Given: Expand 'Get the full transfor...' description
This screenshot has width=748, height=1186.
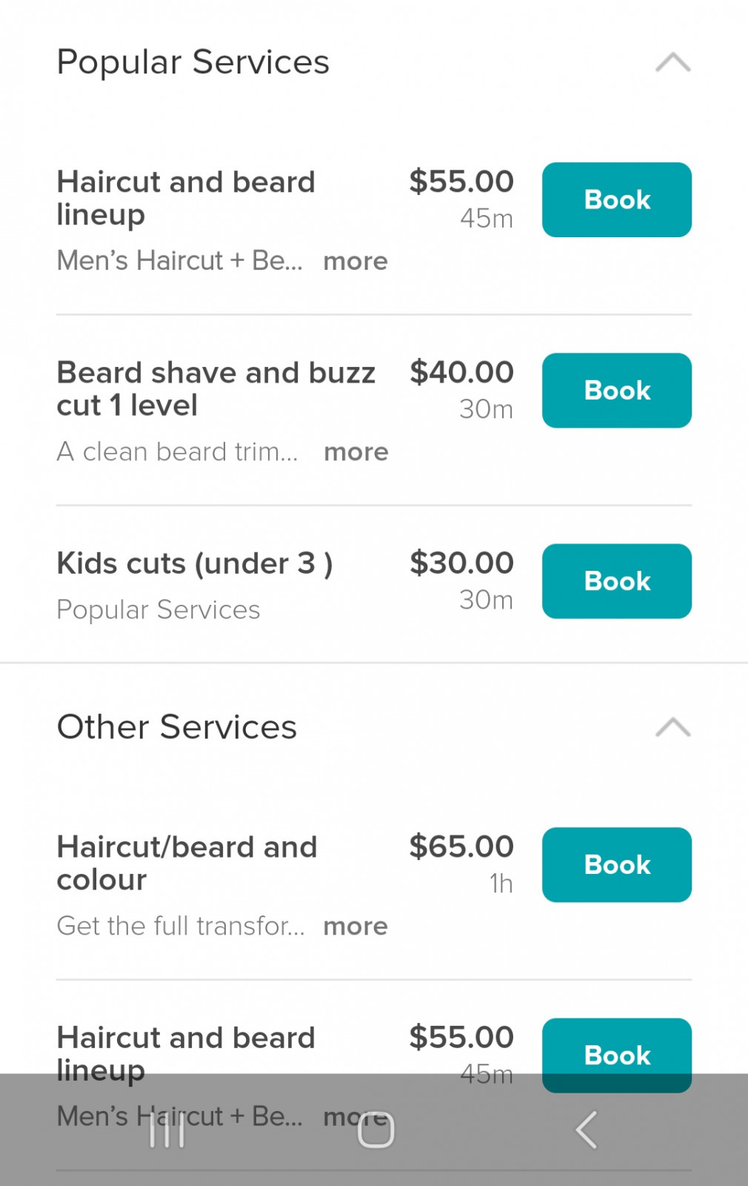Looking at the screenshot, I should pyautogui.click(x=355, y=927).
